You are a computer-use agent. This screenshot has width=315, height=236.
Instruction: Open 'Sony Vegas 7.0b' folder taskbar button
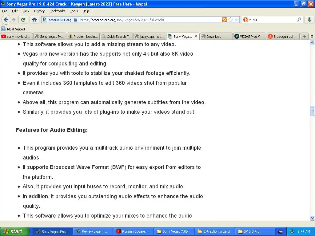(x=173, y=231)
